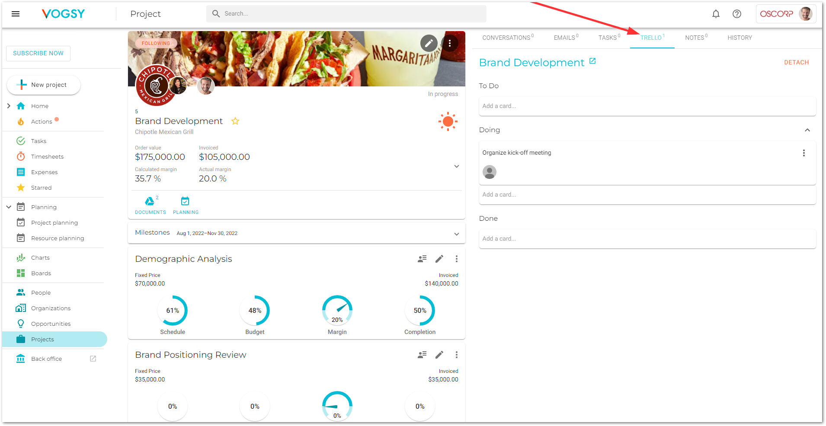Open Demographic Analysis three-dot menu
Screen dimensions: 826x426
pos(456,259)
